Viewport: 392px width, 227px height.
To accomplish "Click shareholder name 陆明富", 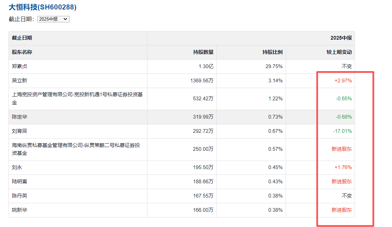I will click(20, 182).
